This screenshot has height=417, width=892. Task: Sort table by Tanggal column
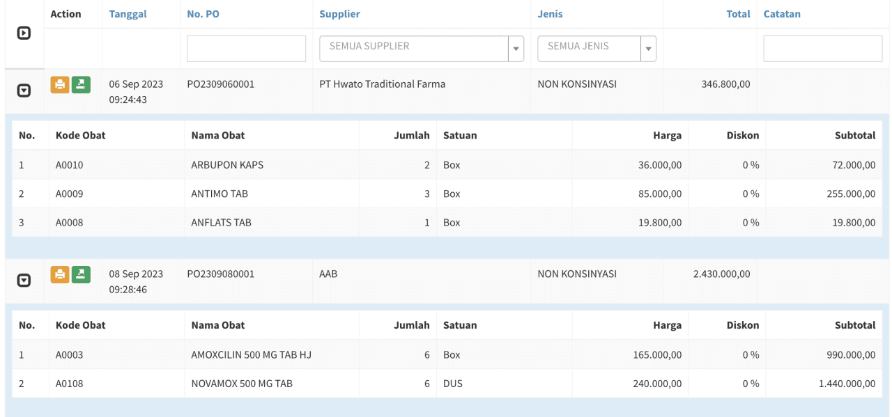[x=128, y=14]
